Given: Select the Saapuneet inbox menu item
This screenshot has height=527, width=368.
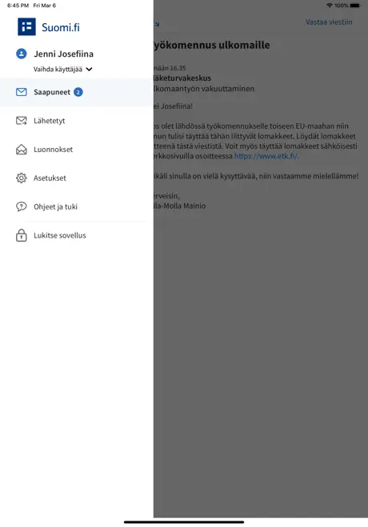Looking at the screenshot, I should point(77,92).
